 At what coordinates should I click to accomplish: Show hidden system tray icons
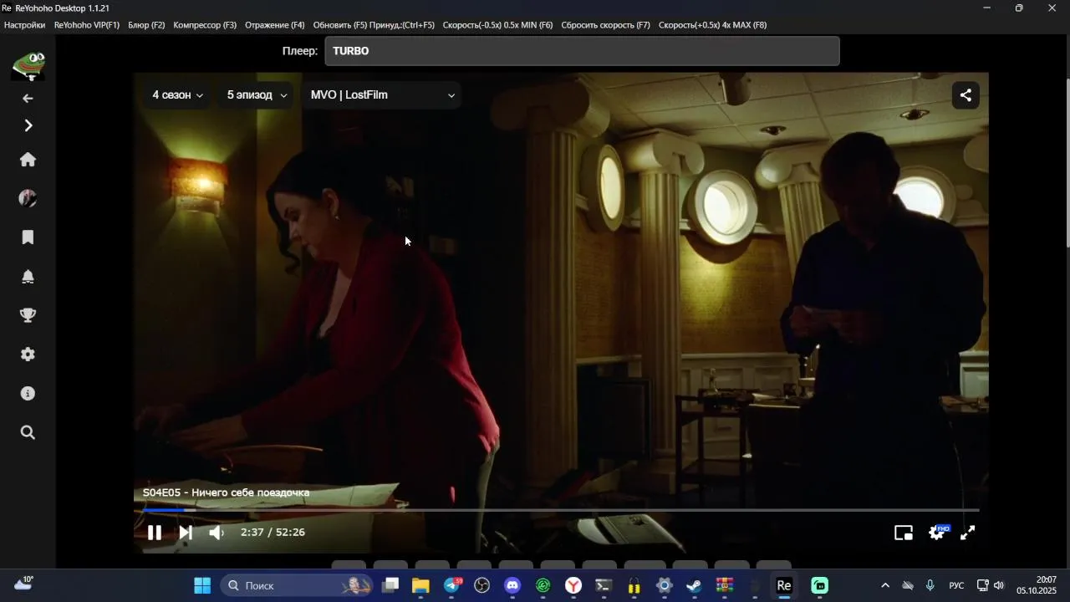pos(885,585)
